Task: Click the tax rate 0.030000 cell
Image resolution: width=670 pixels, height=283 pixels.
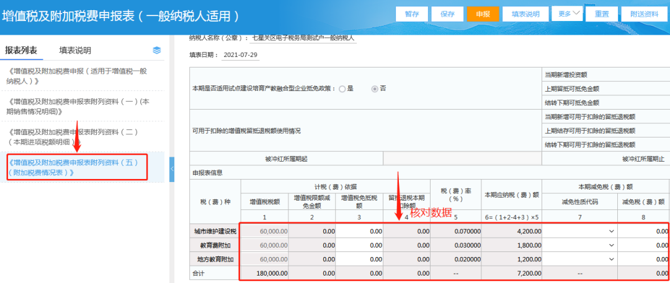Action: tap(456, 245)
